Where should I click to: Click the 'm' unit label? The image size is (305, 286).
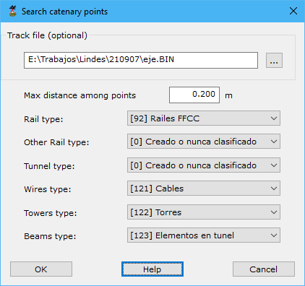click(x=228, y=96)
